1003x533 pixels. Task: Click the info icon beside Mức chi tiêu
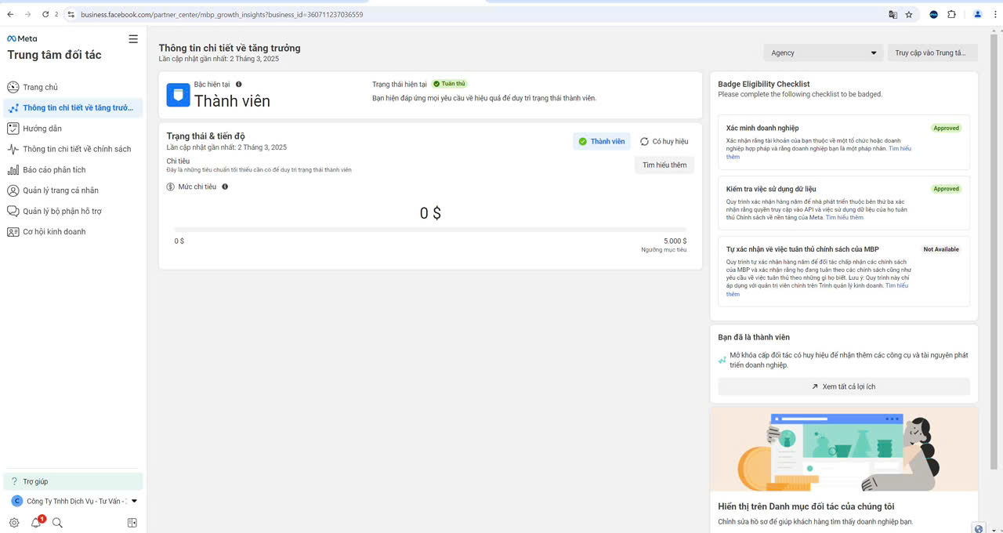[x=225, y=187]
